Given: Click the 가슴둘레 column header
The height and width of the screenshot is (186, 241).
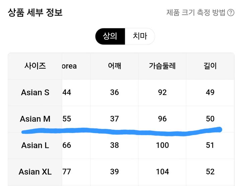Looking at the screenshot, I should (162, 66).
